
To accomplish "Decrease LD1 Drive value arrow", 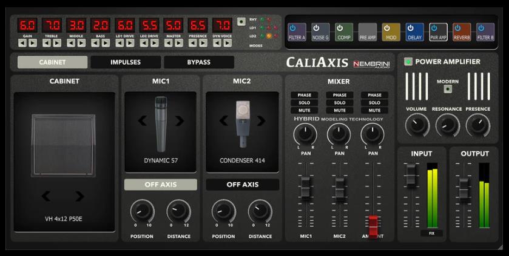I will [120, 43].
